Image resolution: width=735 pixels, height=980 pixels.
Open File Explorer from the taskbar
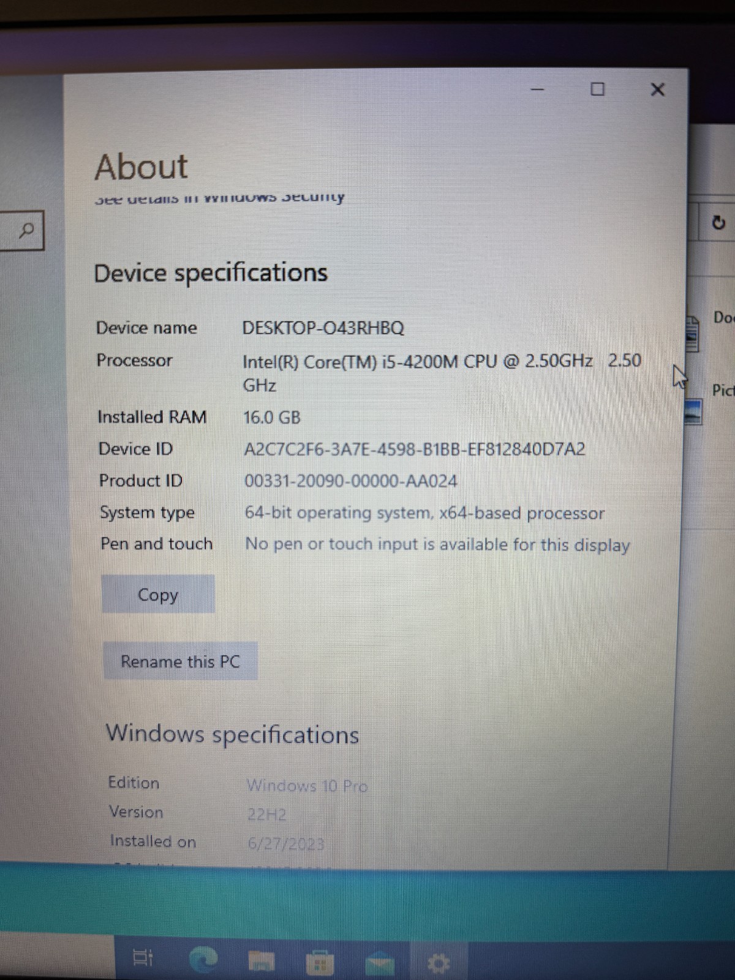[x=262, y=962]
